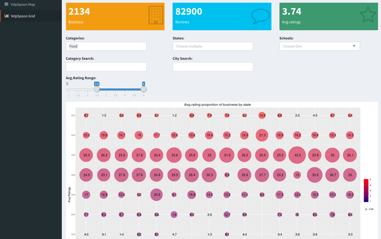Click the speech bubble Reviews icon

point(260,16)
